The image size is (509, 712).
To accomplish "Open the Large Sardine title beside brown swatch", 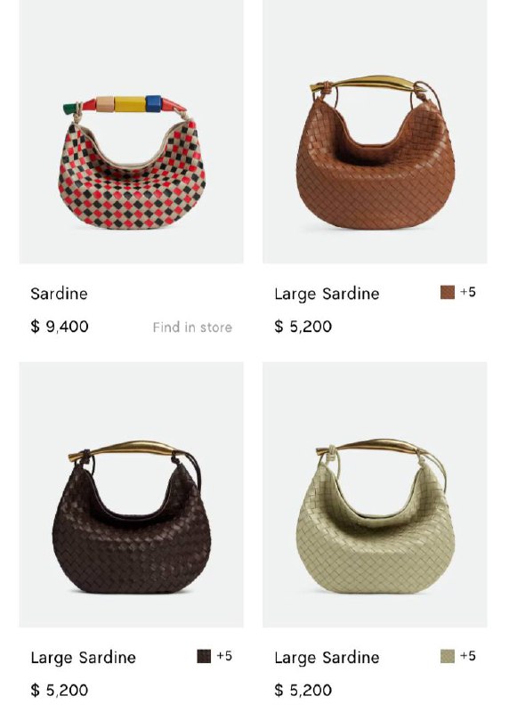I will pos(327,294).
